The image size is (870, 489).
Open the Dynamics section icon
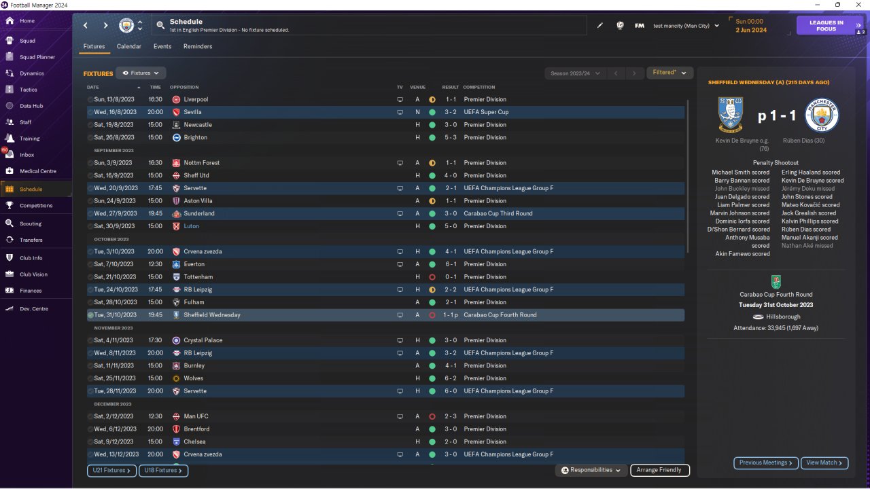point(10,73)
